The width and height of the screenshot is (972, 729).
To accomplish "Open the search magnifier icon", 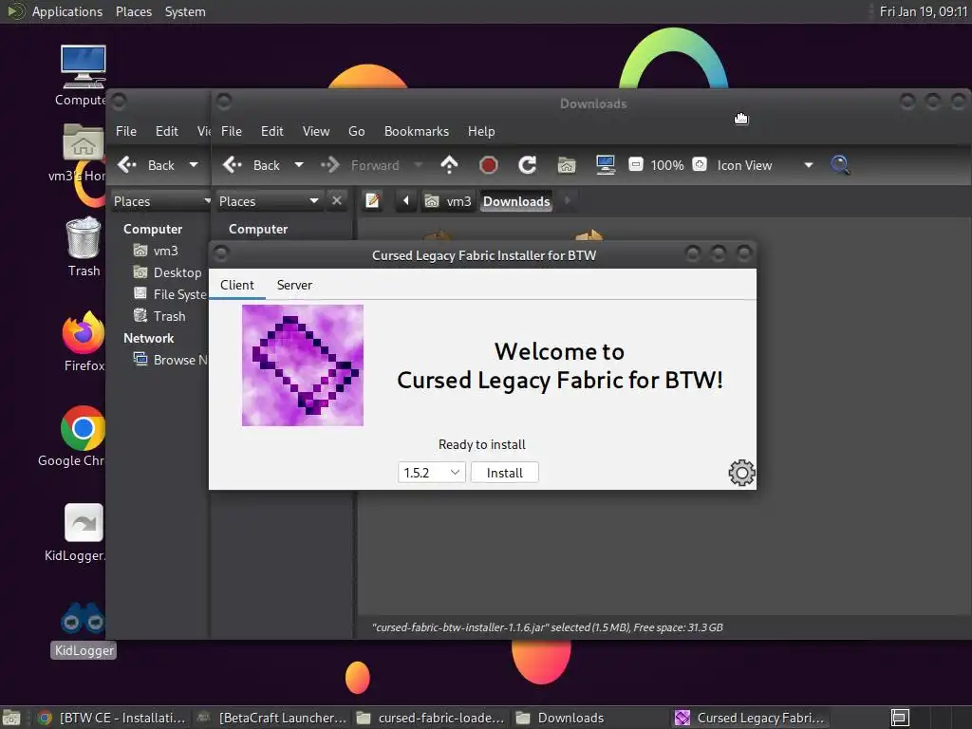I will 840,165.
